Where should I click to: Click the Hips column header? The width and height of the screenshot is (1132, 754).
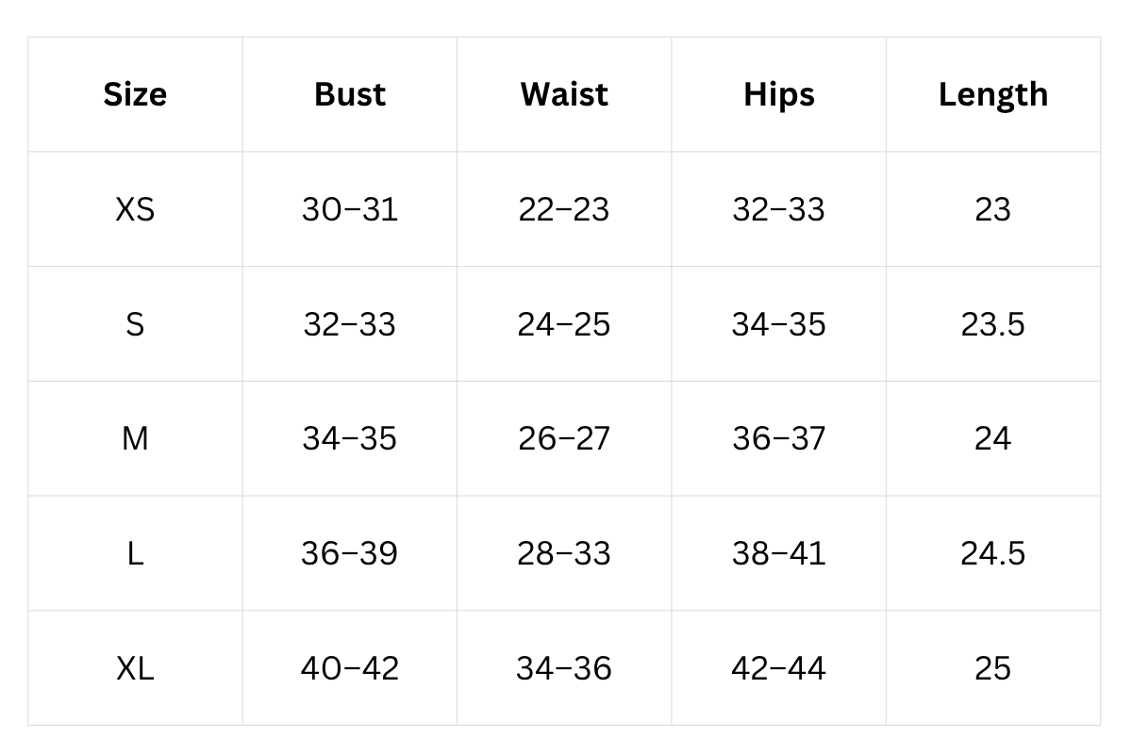(778, 94)
